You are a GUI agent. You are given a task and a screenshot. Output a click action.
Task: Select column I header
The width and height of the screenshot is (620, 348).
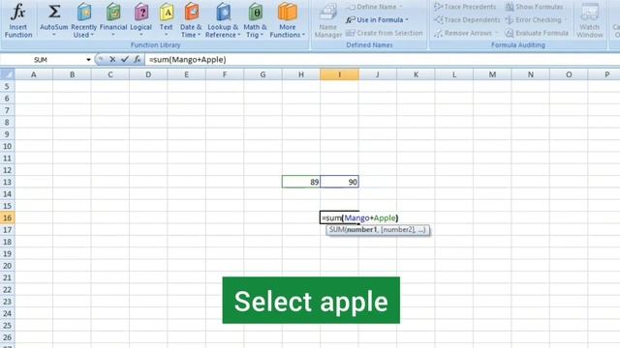[x=339, y=74]
